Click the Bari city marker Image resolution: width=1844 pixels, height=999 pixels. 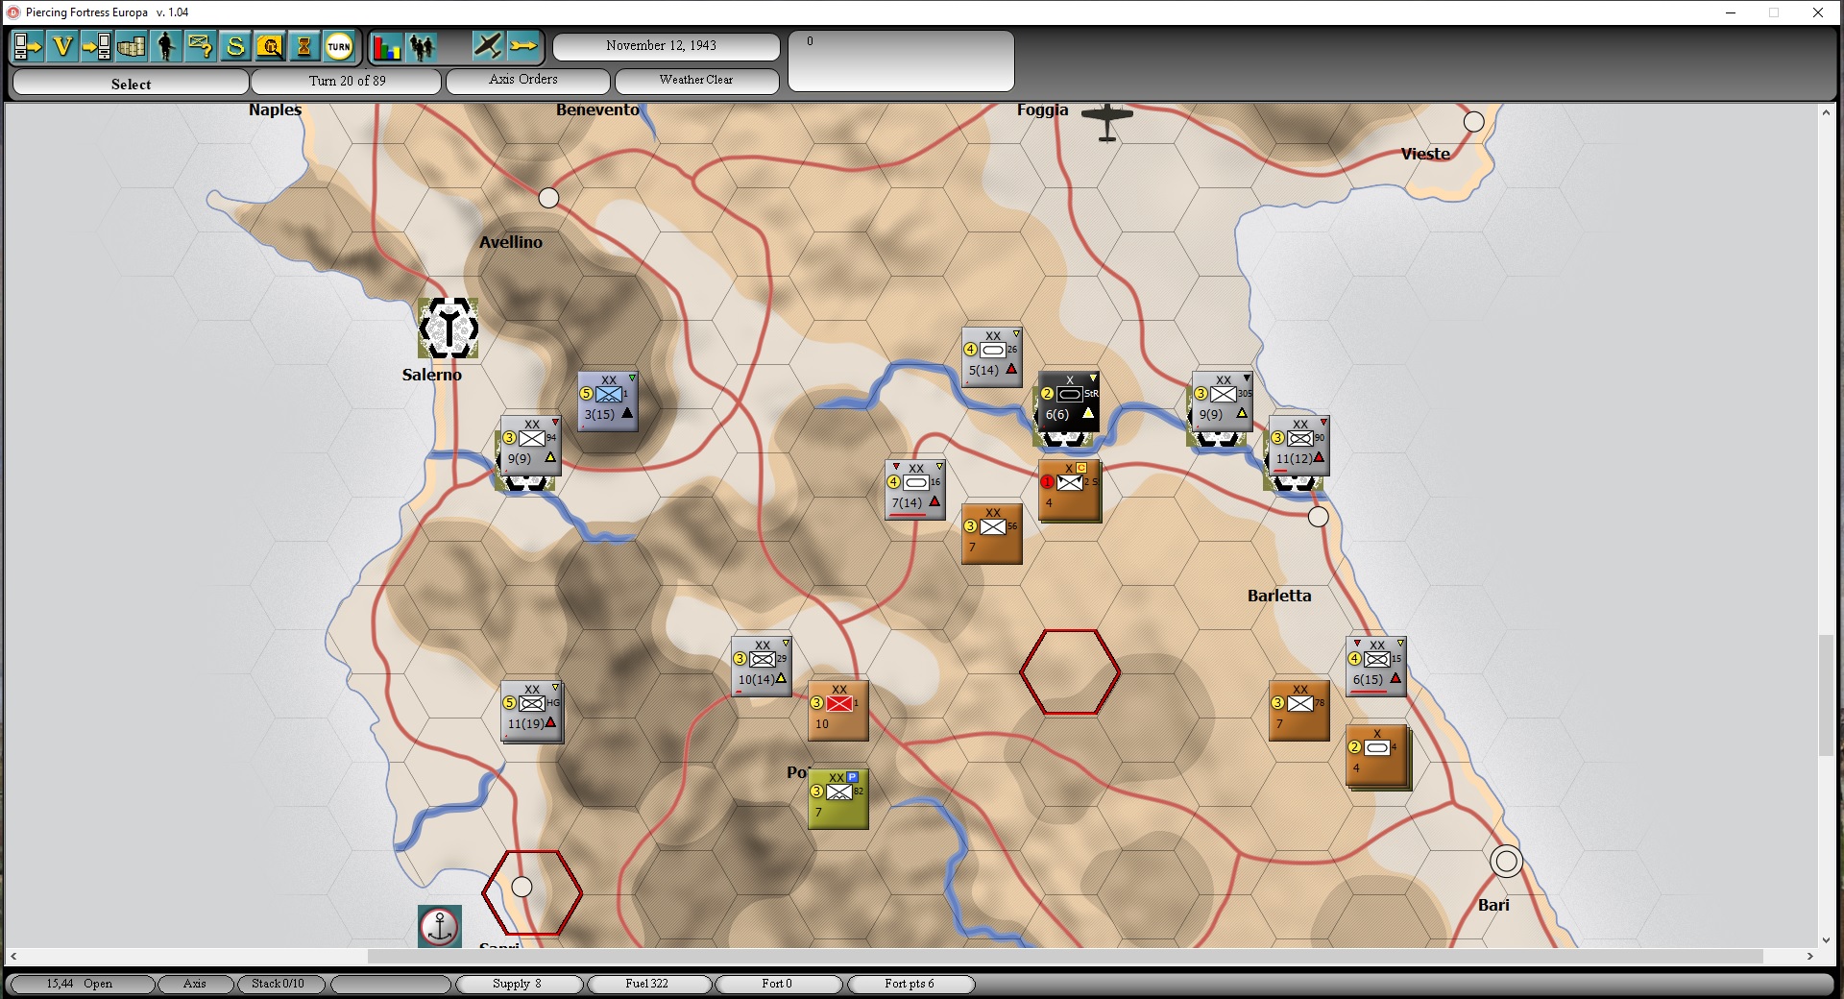tap(1506, 861)
